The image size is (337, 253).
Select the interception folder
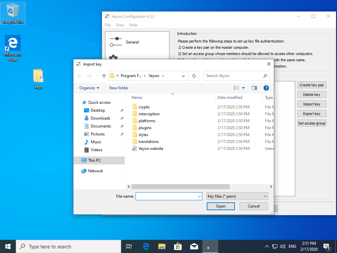coord(149,114)
